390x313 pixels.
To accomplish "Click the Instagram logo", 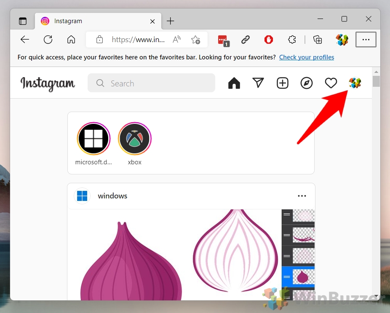I will click(48, 84).
